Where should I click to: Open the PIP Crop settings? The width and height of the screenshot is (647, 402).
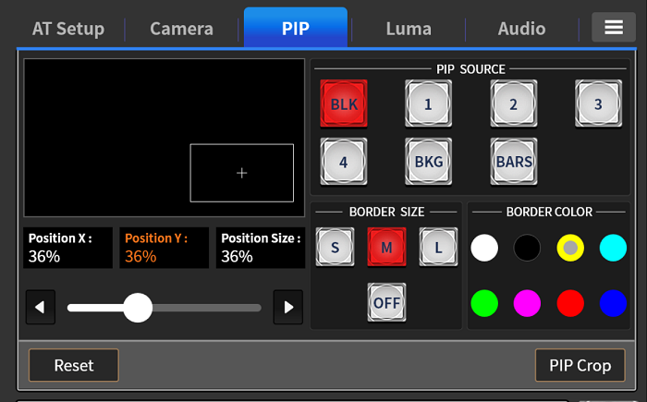click(x=580, y=365)
